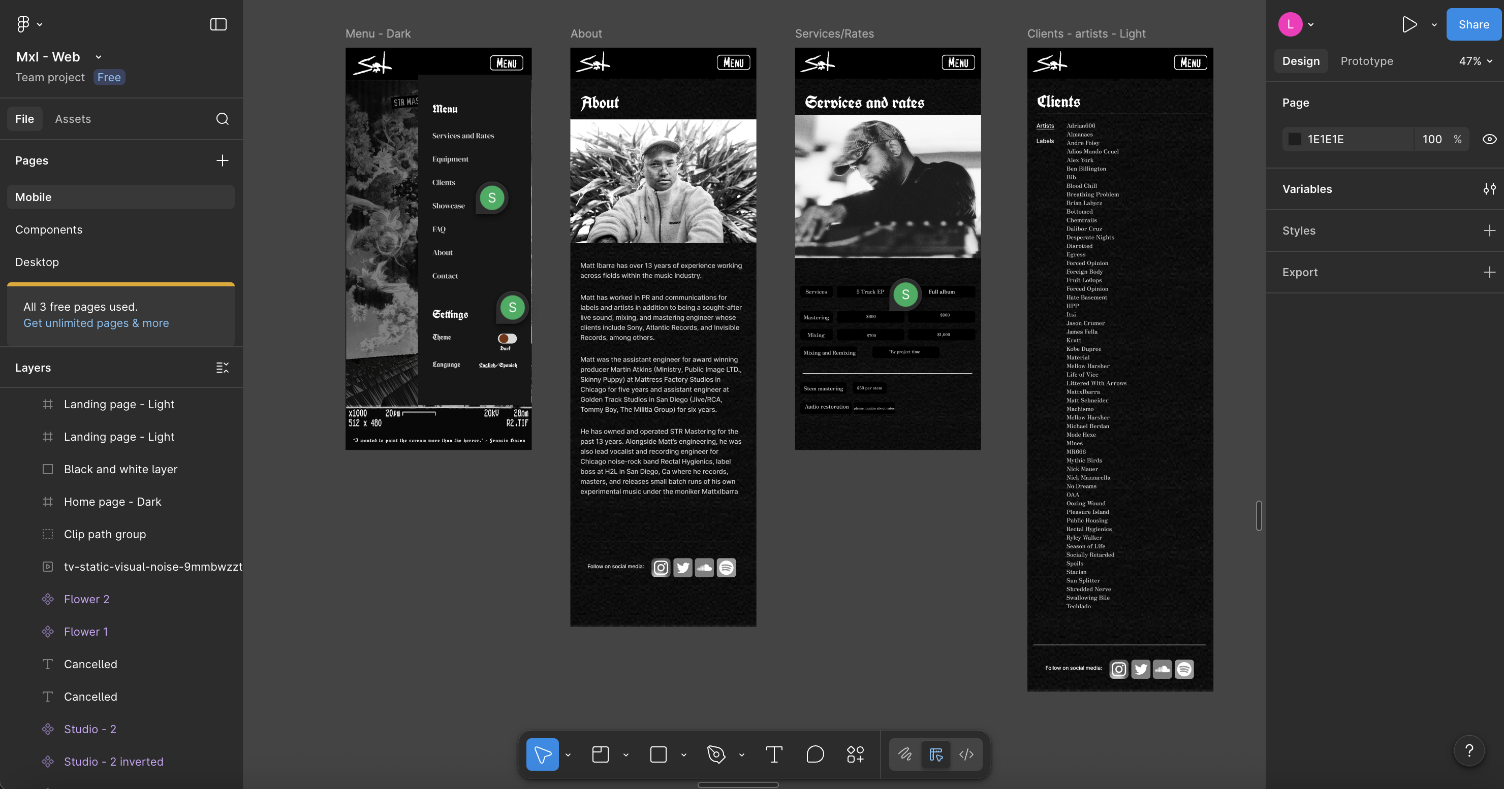1504x789 pixels.
Task: Select the Pen tool
Action: (x=716, y=754)
